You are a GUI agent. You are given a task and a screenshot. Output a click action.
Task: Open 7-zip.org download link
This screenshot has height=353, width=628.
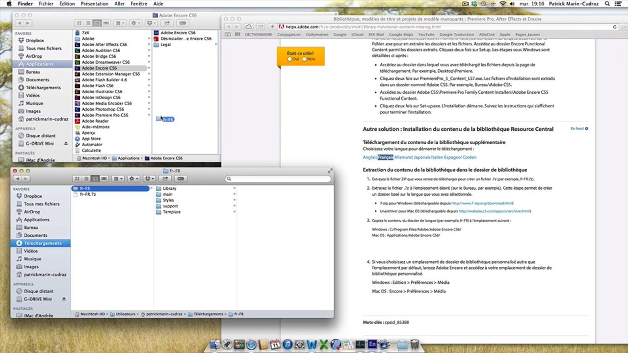(482, 203)
